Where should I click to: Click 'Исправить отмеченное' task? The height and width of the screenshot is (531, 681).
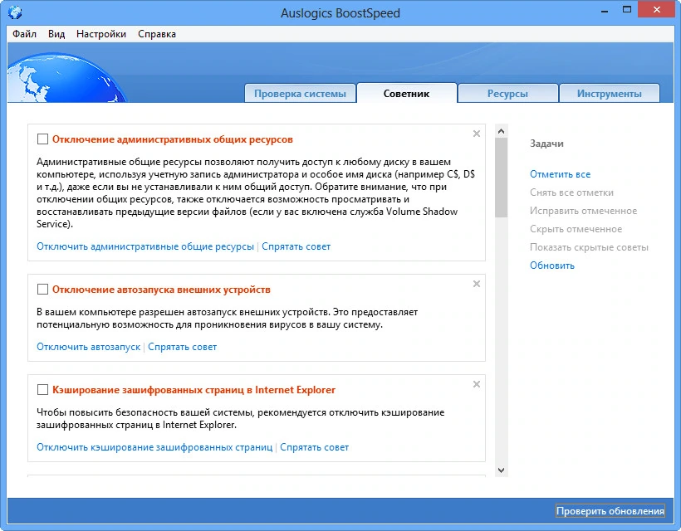583,211
